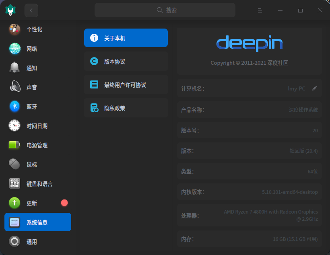Open the 关于本机 tab
Viewport: 330px width, 255px height.
pyautogui.click(x=126, y=38)
